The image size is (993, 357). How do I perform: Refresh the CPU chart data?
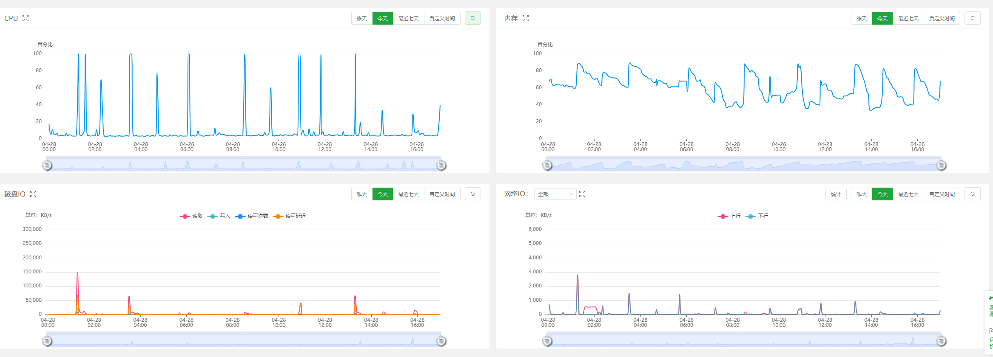[472, 18]
